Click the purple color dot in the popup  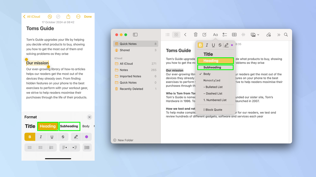232,45
